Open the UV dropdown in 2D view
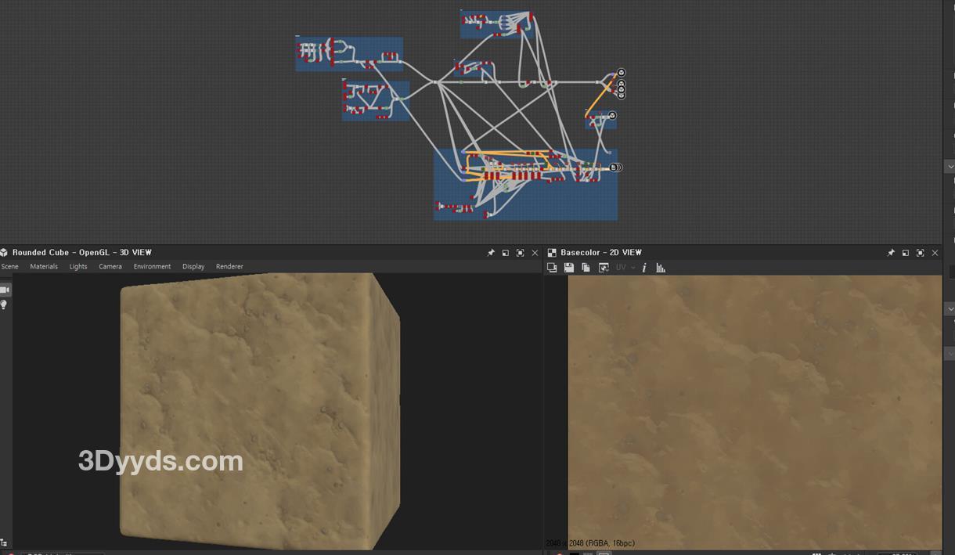The height and width of the screenshot is (555, 955). point(625,268)
